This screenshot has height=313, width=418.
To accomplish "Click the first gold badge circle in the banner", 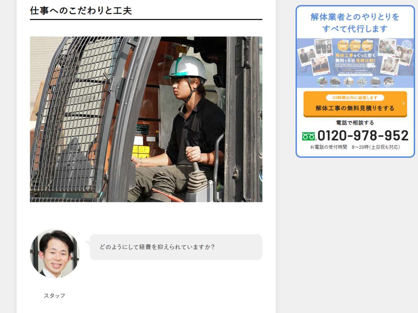I will [343, 45].
